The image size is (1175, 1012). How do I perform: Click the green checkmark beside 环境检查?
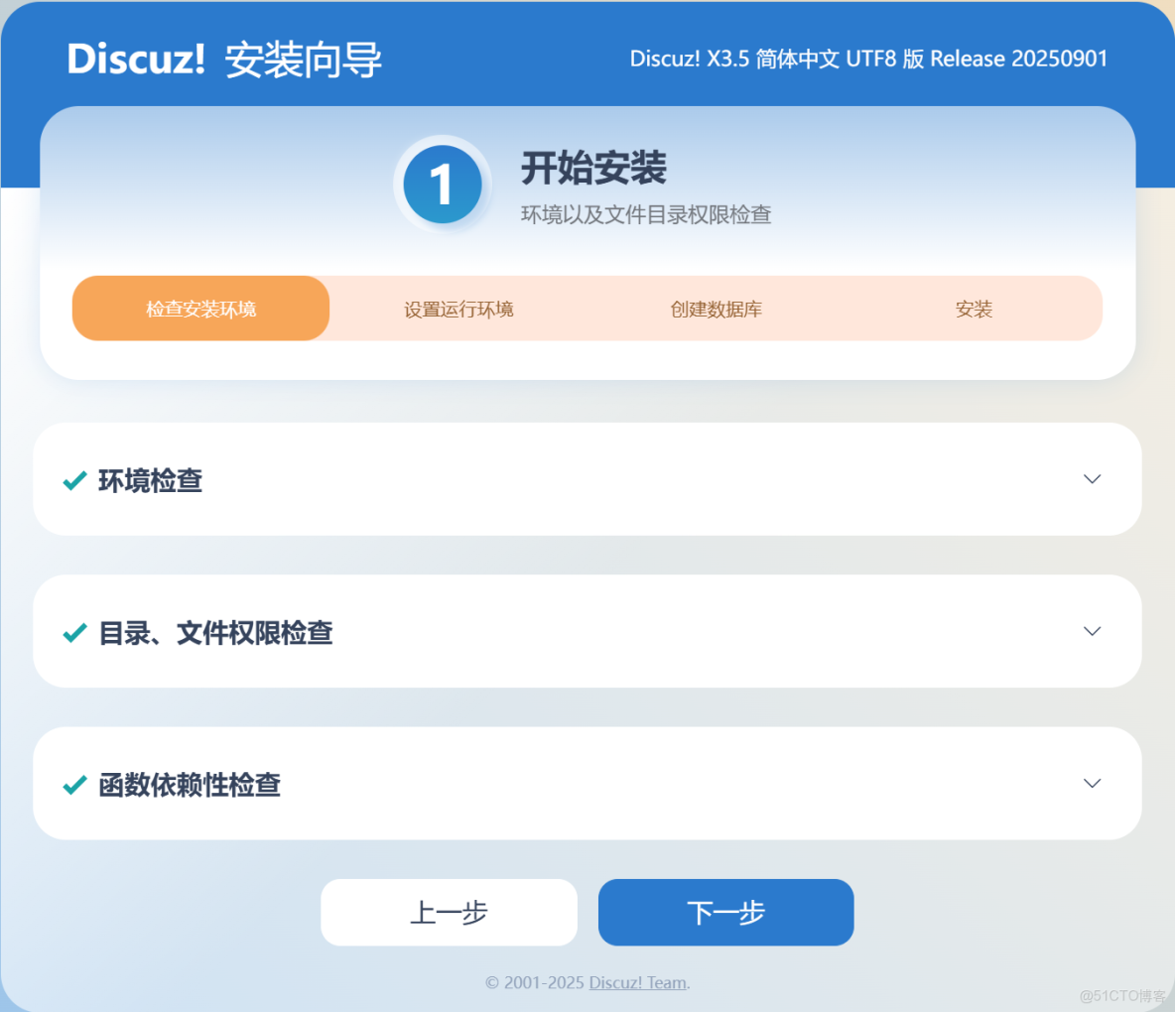(74, 480)
